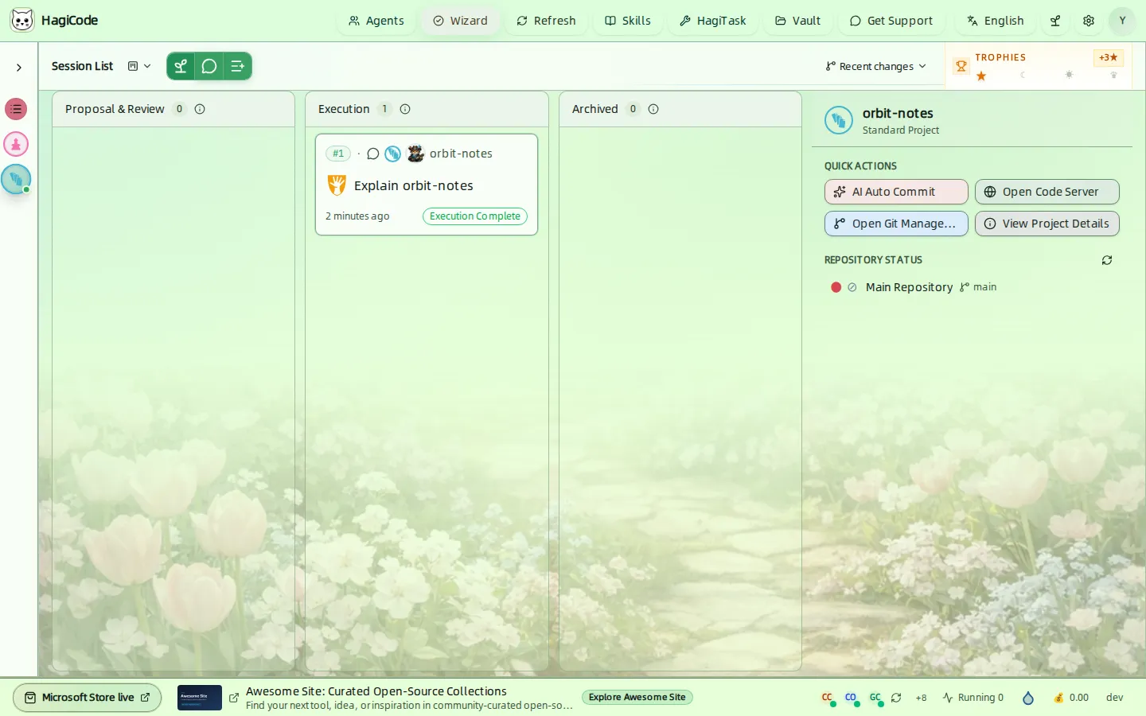Open the Vault section
Viewport: 1146px width, 716px height.
[x=798, y=21]
